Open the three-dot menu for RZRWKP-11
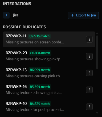The image size is (102, 117). (x=89, y=39)
